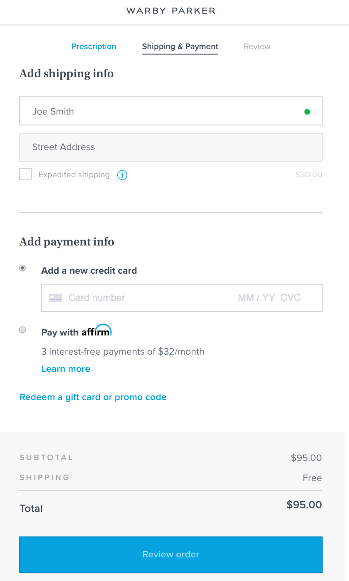Click the CVC field
Image resolution: width=349 pixels, height=581 pixels.
[290, 298]
